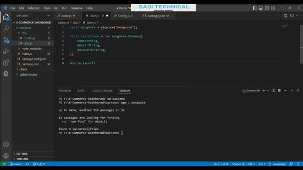The width and height of the screenshot is (303, 170).
Task: Click the Explorer more actions ellipsis
Action: (48, 16)
